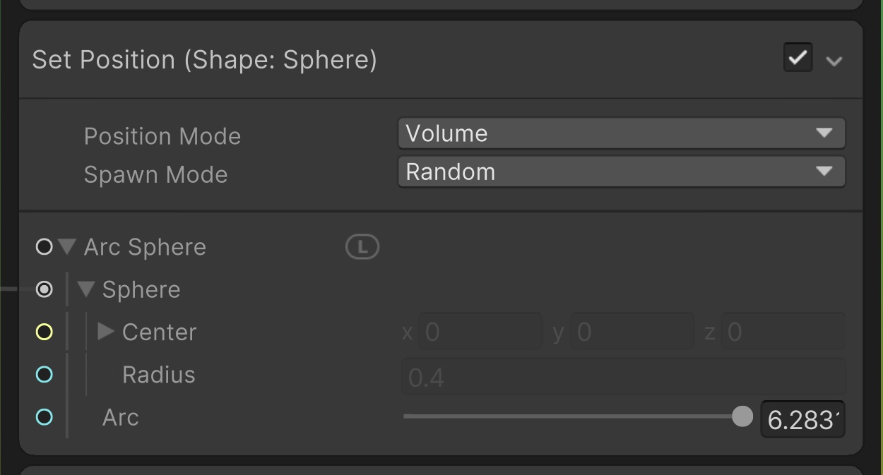The image size is (883, 475).
Task: Collapse the Arc Sphere foldout triangle
Action: click(67, 247)
